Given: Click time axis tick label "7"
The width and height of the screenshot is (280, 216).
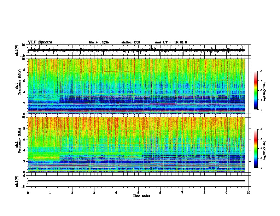Looking at the screenshot, I should click(182, 193).
